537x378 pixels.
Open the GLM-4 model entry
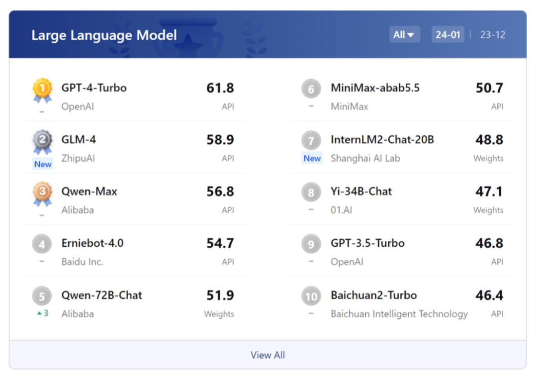(x=79, y=140)
